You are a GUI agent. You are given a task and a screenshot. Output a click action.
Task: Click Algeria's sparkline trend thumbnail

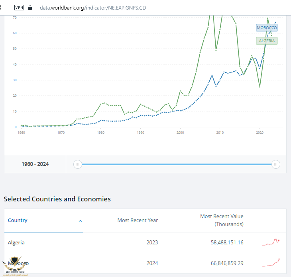click(271, 242)
